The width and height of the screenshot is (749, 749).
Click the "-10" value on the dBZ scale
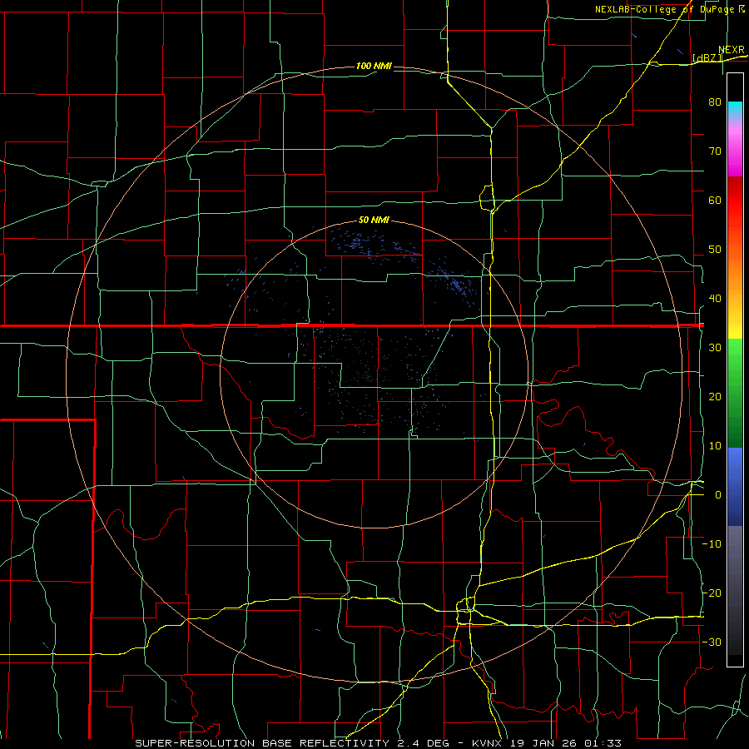point(712,544)
